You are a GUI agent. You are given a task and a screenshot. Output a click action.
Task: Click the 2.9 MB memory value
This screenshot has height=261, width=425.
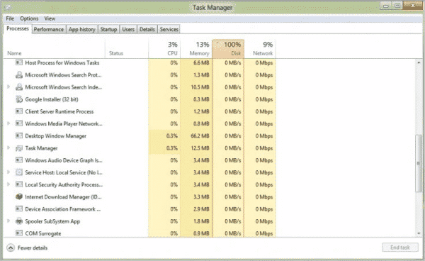click(201, 209)
